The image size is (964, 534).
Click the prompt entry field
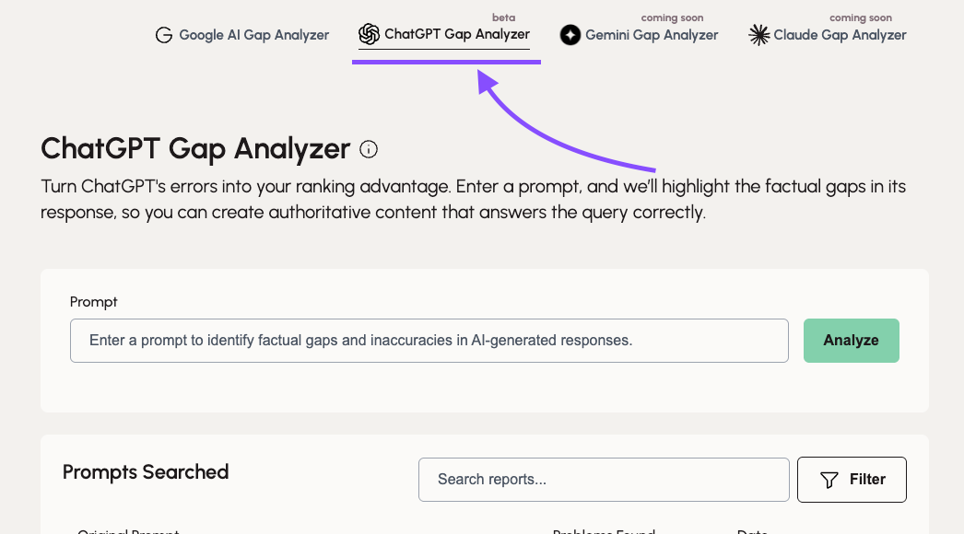pos(429,340)
